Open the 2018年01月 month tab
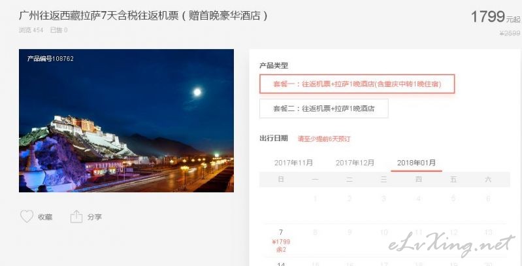This screenshot has height=266, width=522. [416, 163]
